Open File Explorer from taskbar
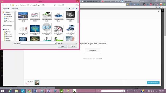Viewport: 166px width, 93px height. coord(16,91)
